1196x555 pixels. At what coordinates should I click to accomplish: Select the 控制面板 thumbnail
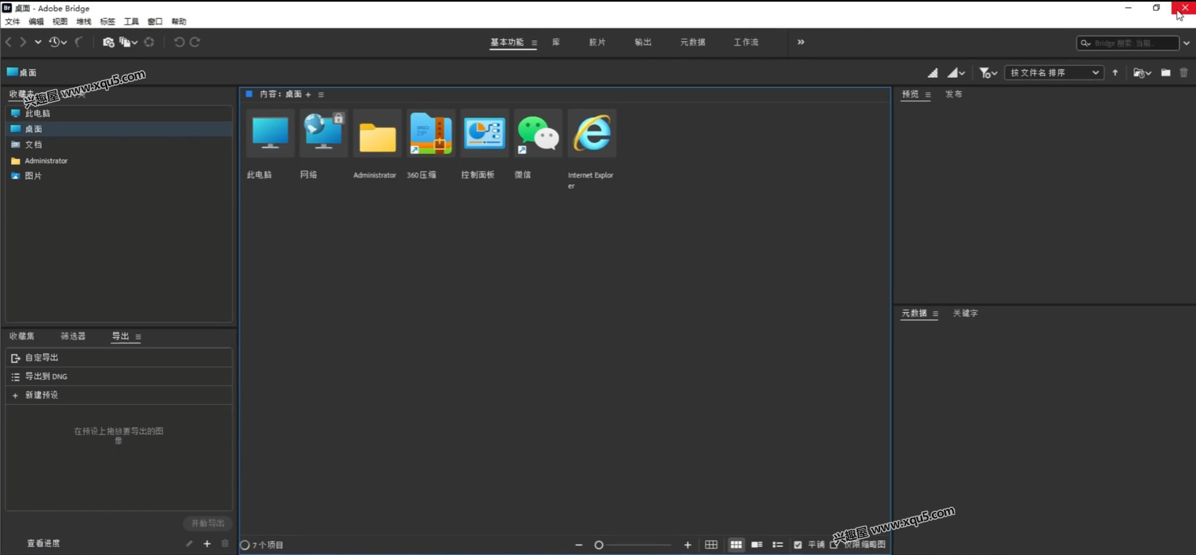(x=484, y=133)
